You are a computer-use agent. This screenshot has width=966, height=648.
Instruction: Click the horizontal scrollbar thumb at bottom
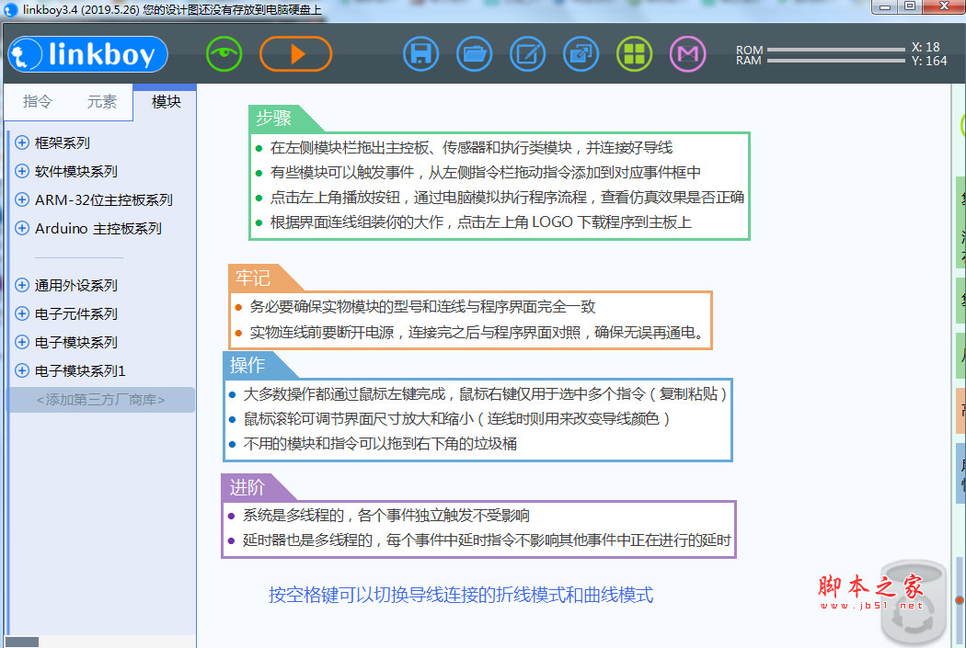point(22,642)
